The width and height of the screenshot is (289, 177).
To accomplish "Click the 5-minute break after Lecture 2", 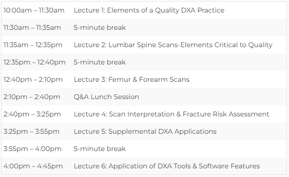I will coord(100,63).
